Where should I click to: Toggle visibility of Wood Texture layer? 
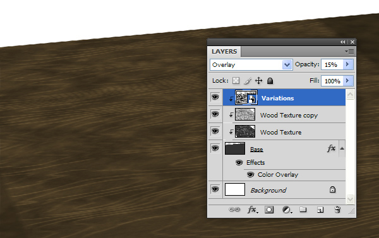(x=215, y=131)
